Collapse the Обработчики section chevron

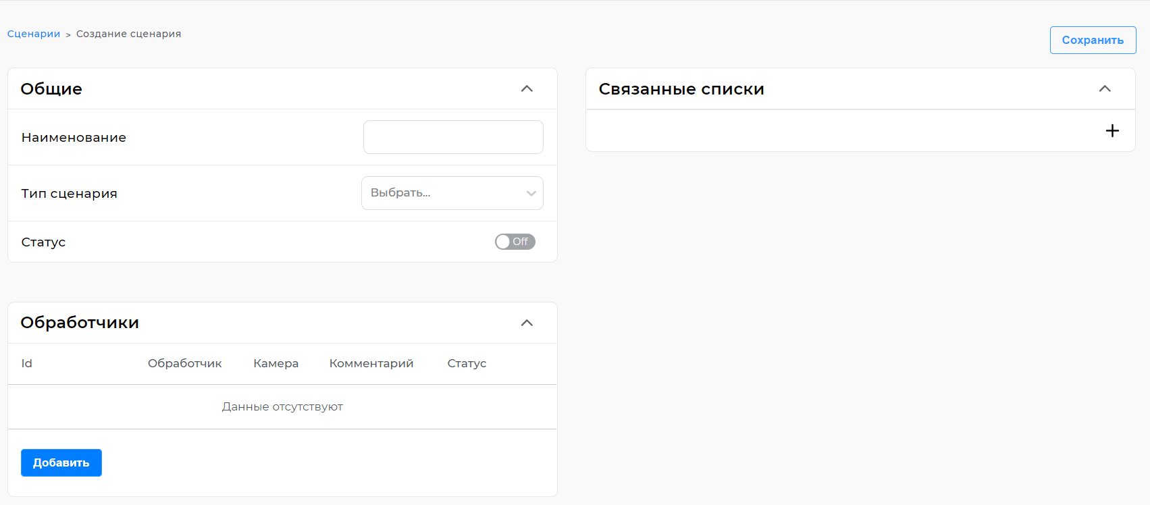click(x=527, y=323)
